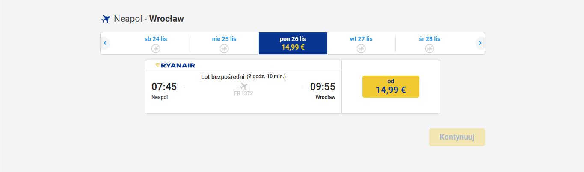Switch to wt 27 lis date tab
This screenshot has width=584, height=172.
click(x=361, y=43)
